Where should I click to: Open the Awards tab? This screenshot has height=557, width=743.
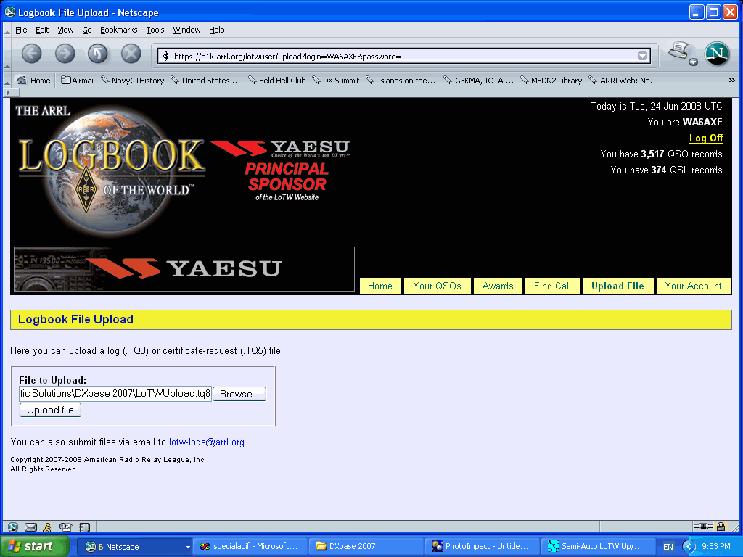coord(498,286)
